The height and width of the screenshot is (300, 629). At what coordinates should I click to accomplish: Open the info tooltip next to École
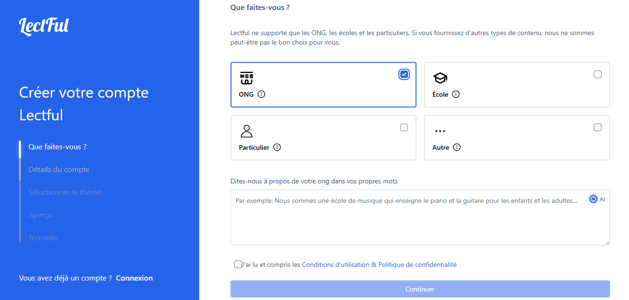coord(456,94)
